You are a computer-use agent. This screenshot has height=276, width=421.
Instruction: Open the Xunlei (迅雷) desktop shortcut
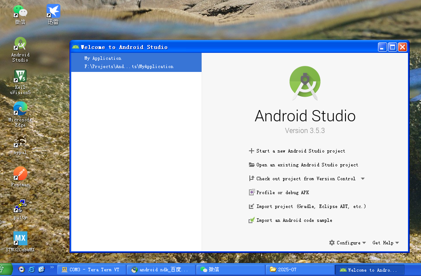click(x=53, y=15)
